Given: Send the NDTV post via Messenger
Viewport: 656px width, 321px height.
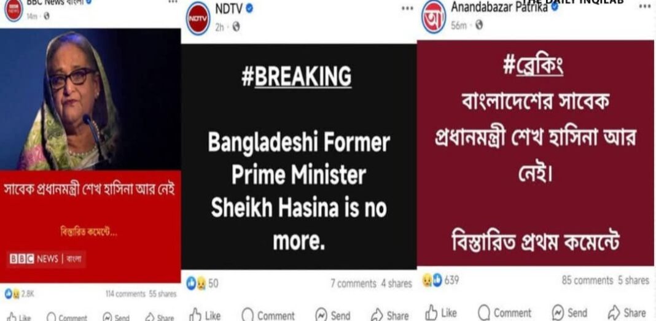Looking at the screenshot, I should (333, 315).
